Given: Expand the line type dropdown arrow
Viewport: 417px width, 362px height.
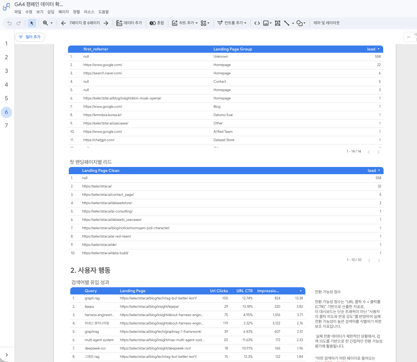Looking at the screenshot, I should point(293,23).
